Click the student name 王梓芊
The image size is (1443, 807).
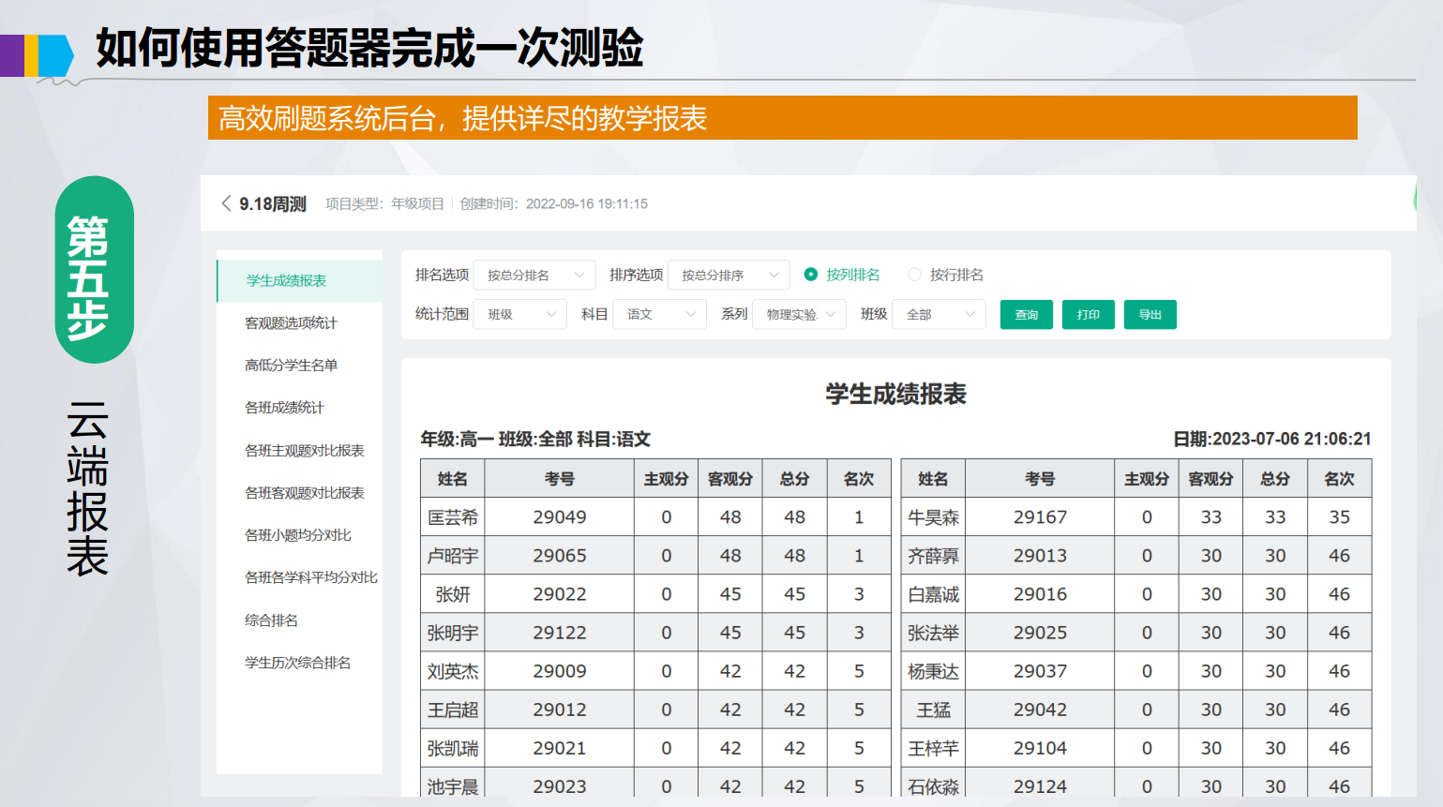tap(933, 748)
